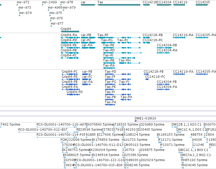Select the Tao-RE transcript label
This screenshot has width=216, height=169.
(x=109, y=45)
